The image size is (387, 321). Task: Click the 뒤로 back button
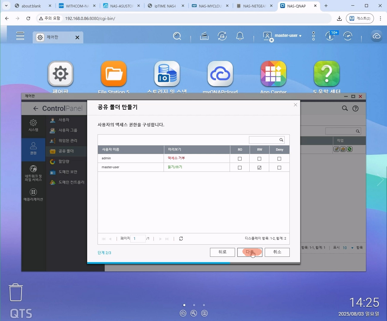tap(222, 252)
